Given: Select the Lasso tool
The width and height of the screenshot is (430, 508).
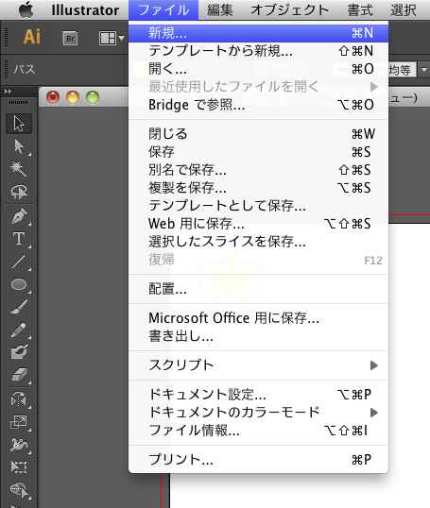Looking at the screenshot, I should coord(19,192).
